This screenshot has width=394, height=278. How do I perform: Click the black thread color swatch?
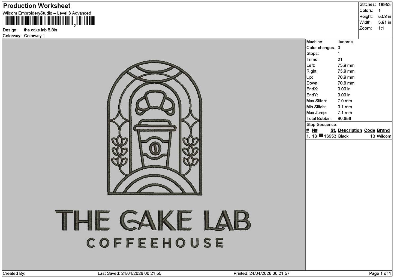321,136
